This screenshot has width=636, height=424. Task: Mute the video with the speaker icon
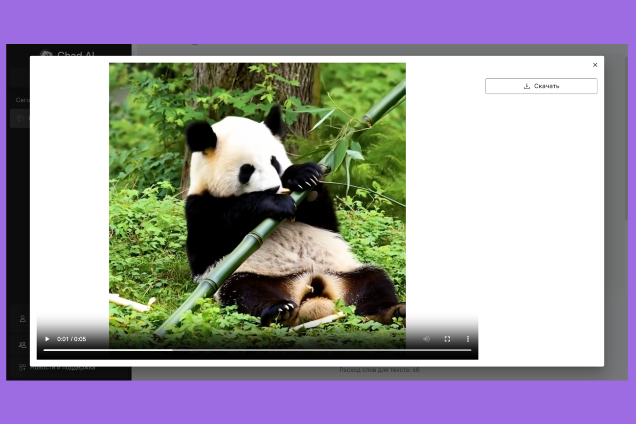coord(427,339)
